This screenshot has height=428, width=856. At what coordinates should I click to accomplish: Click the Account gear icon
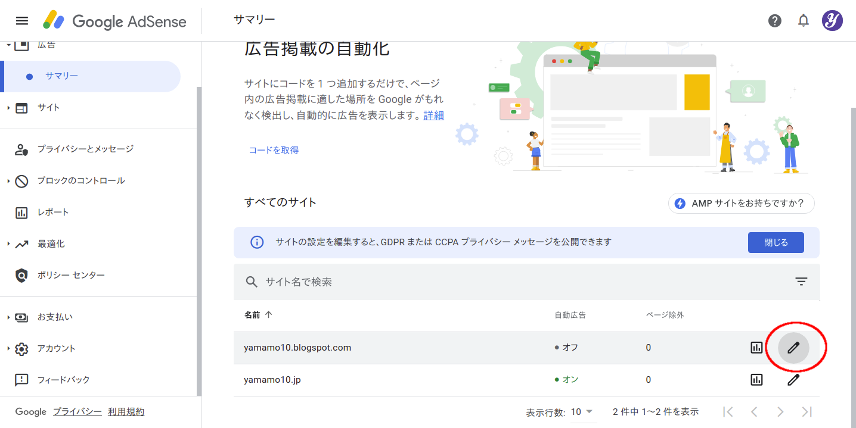pyautogui.click(x=21, y=349)
